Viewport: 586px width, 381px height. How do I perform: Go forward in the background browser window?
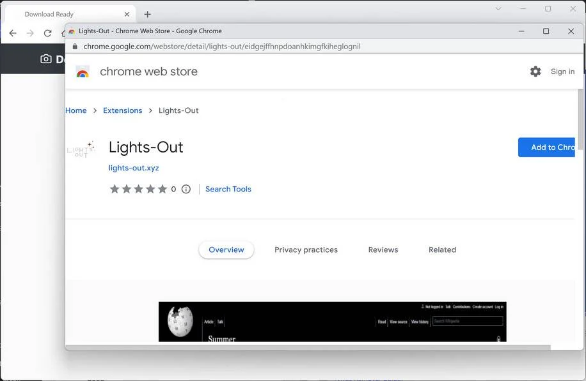(30, 33)
